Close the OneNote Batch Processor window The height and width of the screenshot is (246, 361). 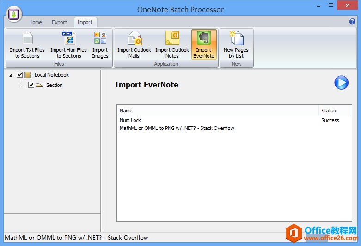click(348, 5)
